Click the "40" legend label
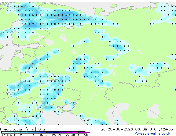The image size is (176, 136). (73, 135)
